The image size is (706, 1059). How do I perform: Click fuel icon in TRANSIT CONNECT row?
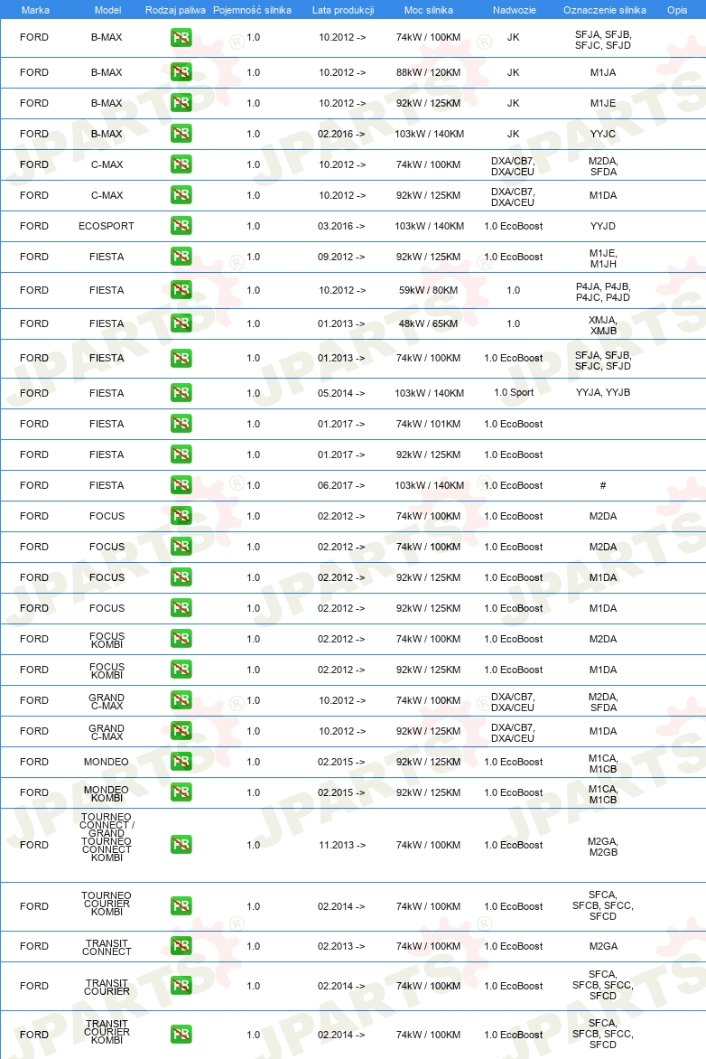181,946
